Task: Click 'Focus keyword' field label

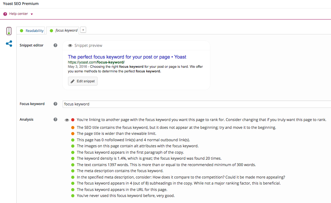Action: click(x=32, y=104)
